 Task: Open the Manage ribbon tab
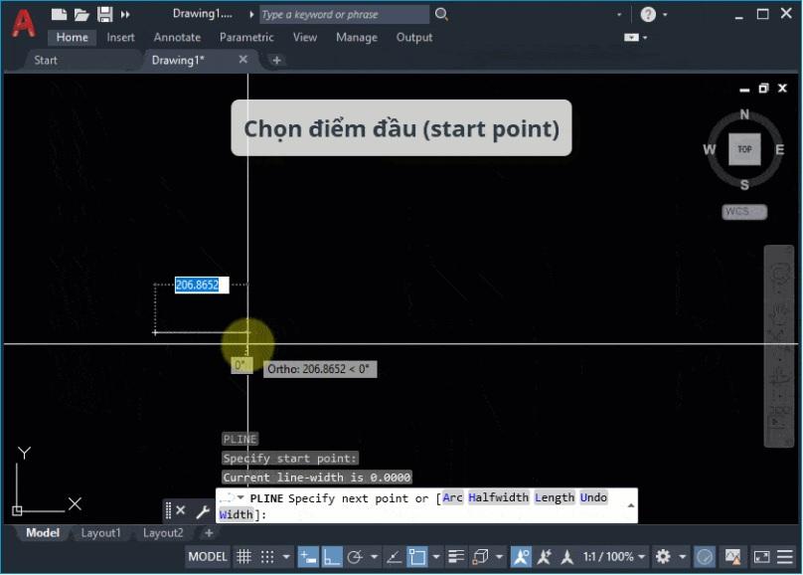tap(357, 38)
